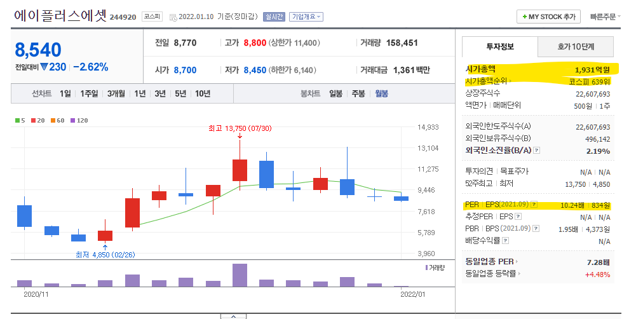
Task: Click 상장주식수 value 22,607,693
Action: [x=593, y=94]
